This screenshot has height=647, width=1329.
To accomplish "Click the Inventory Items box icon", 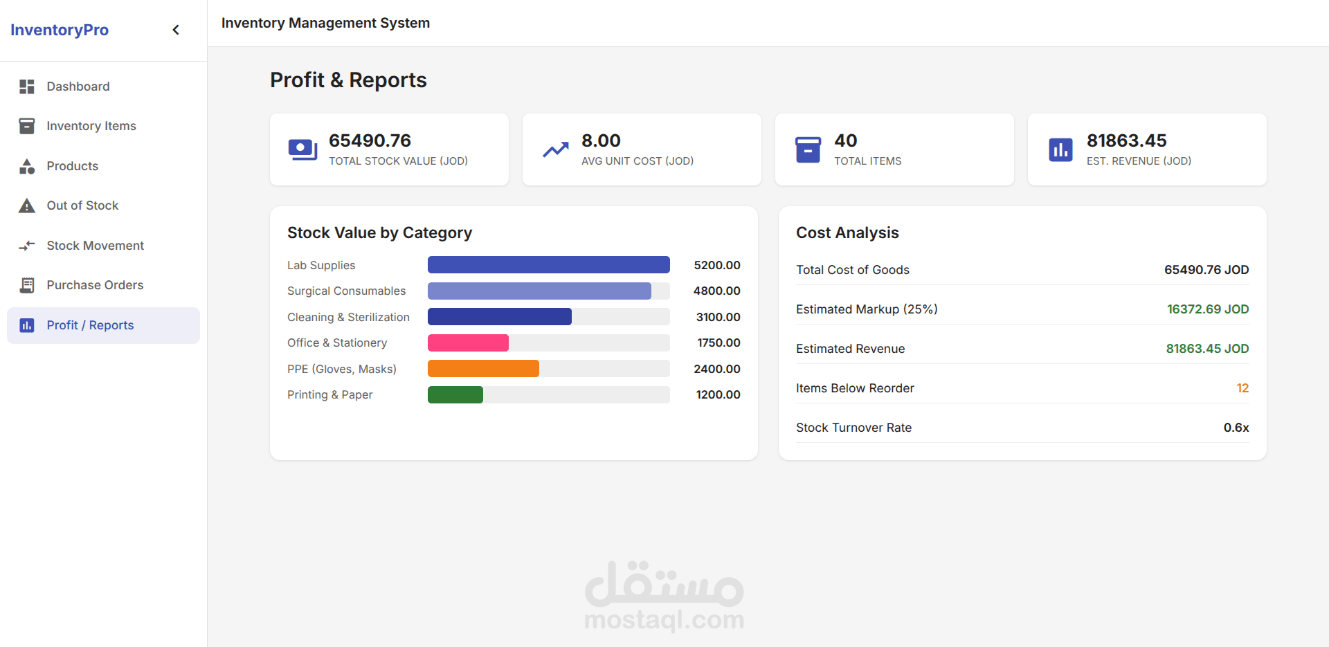I will tap(27, 126).
